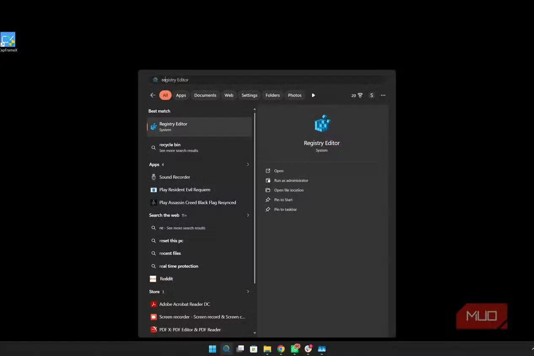
Task: Expand the Apps section chevron
Action: (x=248, y=165)
